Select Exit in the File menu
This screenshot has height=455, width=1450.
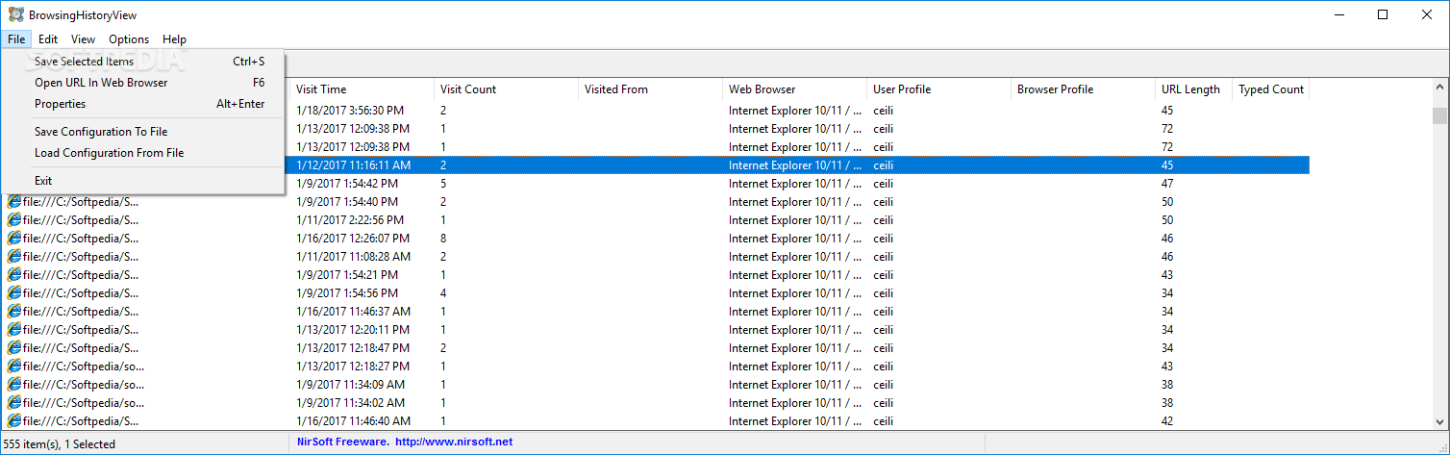pos(143,181)
